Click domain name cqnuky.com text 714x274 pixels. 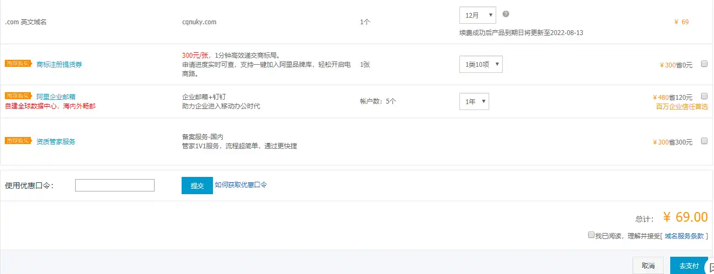pyautogui.click(x=199, y=22)
